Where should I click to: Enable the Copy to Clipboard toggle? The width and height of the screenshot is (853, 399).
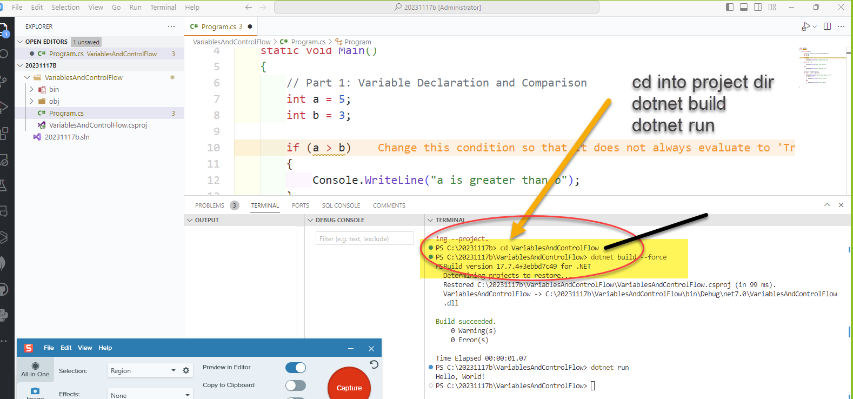click(x=296, y=385)
